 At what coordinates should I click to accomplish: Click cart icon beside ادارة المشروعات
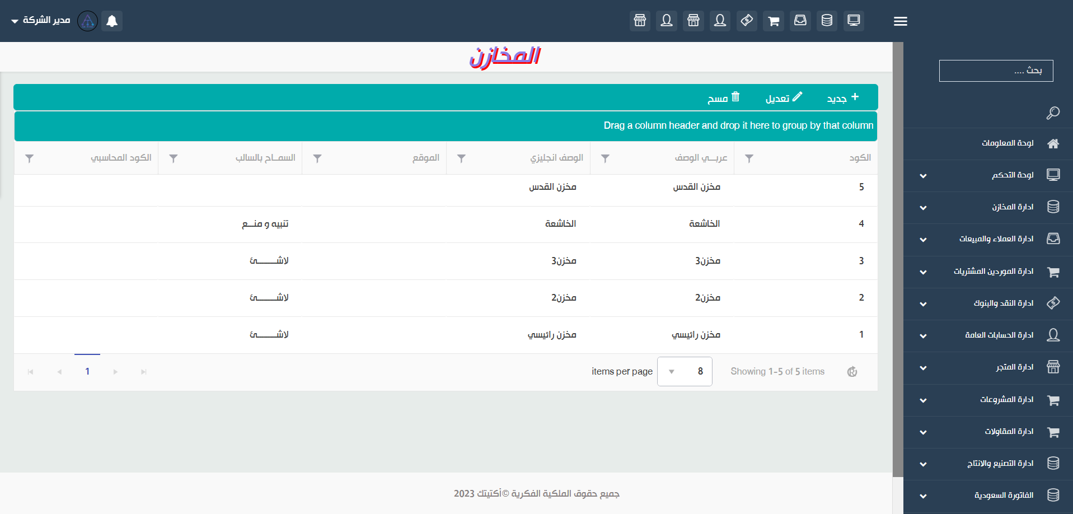(1053, 400)
